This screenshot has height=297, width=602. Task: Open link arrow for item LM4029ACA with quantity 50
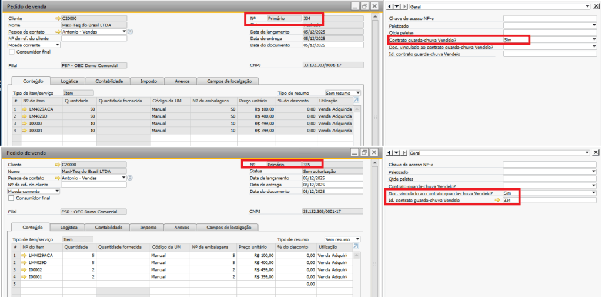(25, 109)
